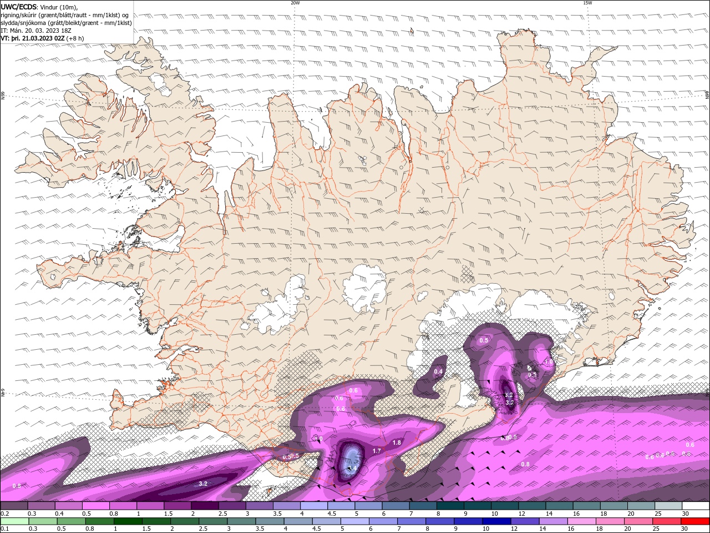Viewport: 710px width, 533px height.
Task: Click the 0.5 value below Vatnajökull glacier
Action: (x=484, y=340)
